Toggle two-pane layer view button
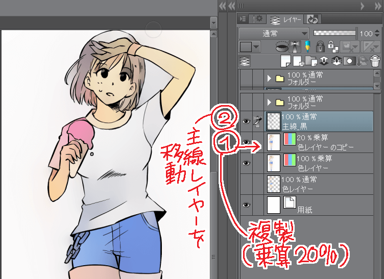The width and height of the screenshot is (384, 279). 245,61
